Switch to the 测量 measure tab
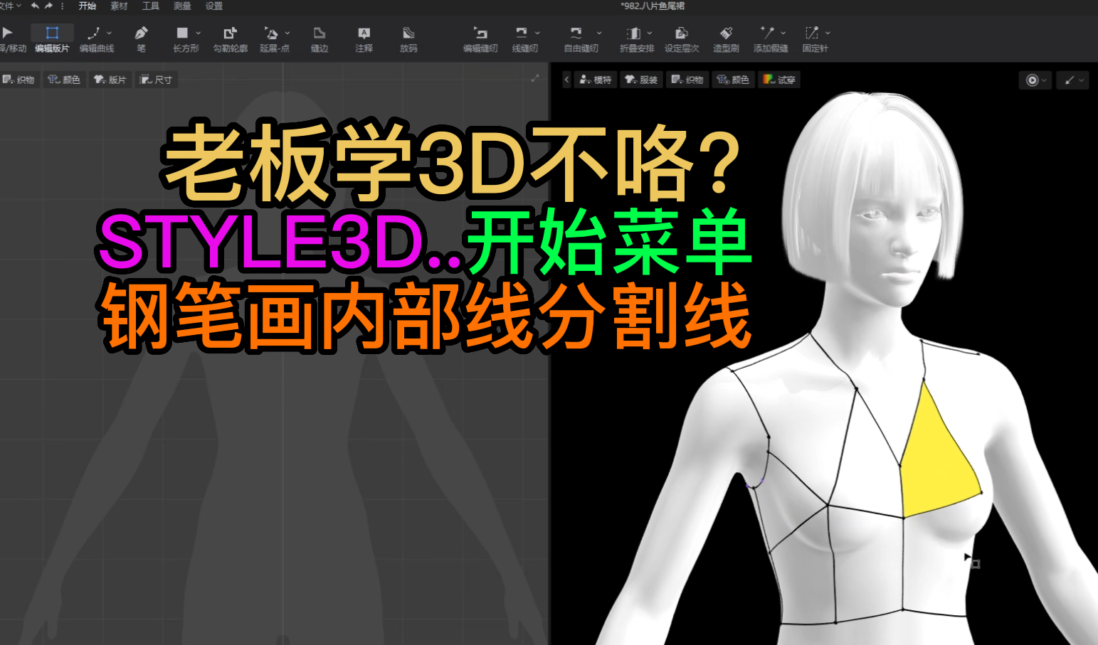 [x=182, y=6]
